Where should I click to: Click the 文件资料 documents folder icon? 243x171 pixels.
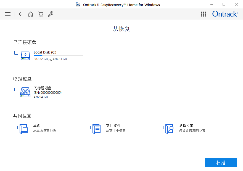pyautogui.click(x=97, y=129)
